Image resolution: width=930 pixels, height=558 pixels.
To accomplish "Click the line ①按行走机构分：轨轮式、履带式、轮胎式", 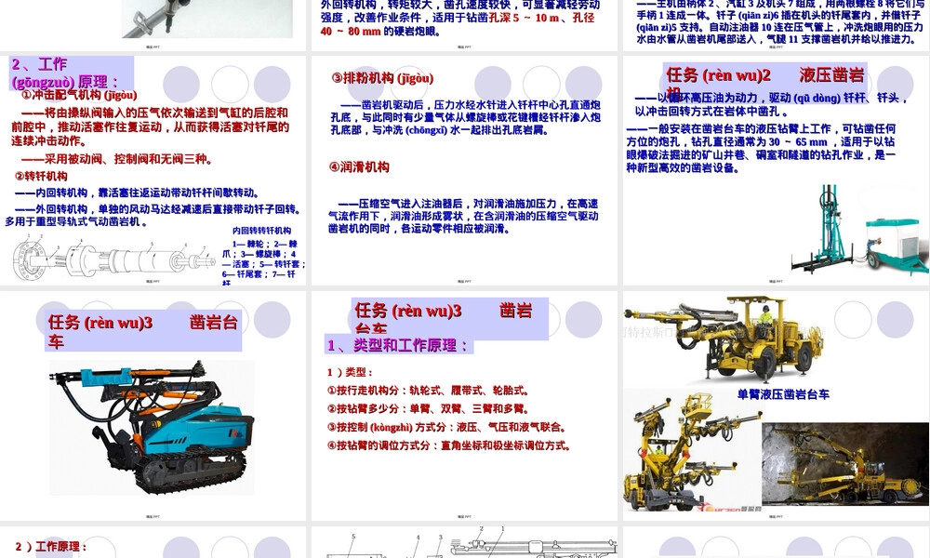I will [428, 391].
